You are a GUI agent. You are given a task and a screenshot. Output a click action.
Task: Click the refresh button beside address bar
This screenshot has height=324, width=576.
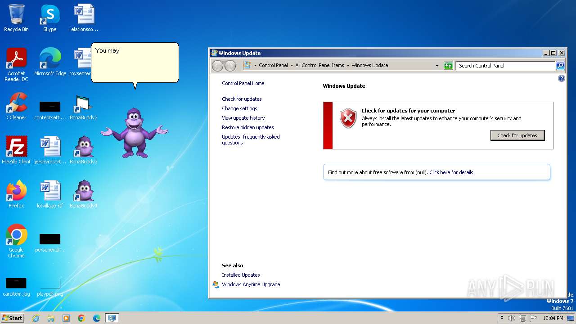[x=448, y=66]
